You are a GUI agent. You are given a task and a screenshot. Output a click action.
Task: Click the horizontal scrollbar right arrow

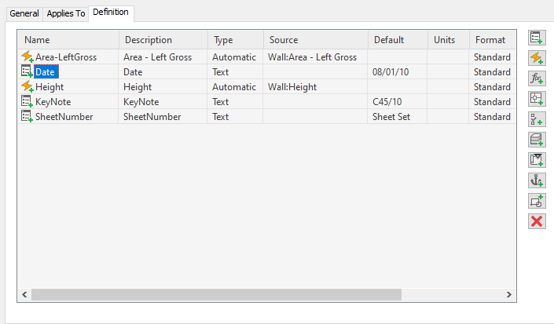510,295
